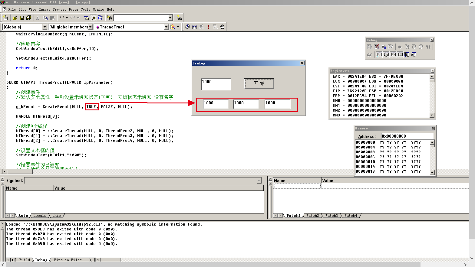Toggle the Watch window button
This screenshot has height=267, width=475.
[379, 55]
